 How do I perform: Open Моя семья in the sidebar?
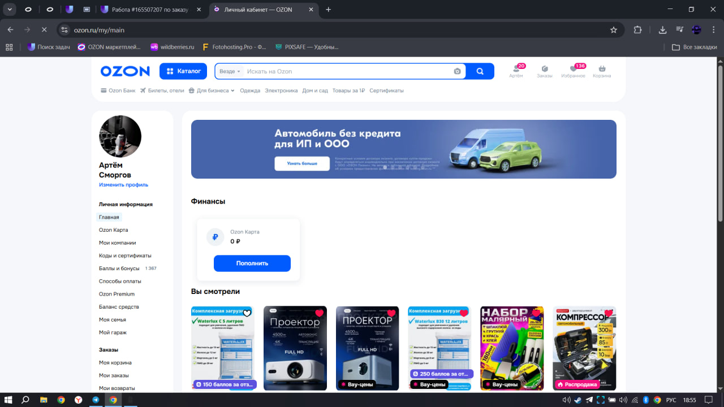[x=112, y=319]
